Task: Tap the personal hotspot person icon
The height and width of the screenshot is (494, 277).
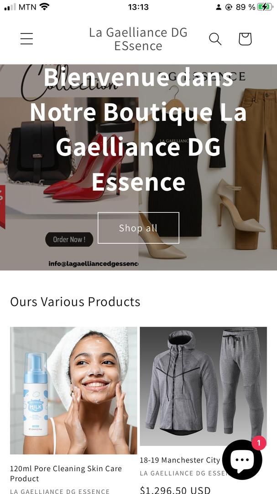Action: (x=219, y=7)
